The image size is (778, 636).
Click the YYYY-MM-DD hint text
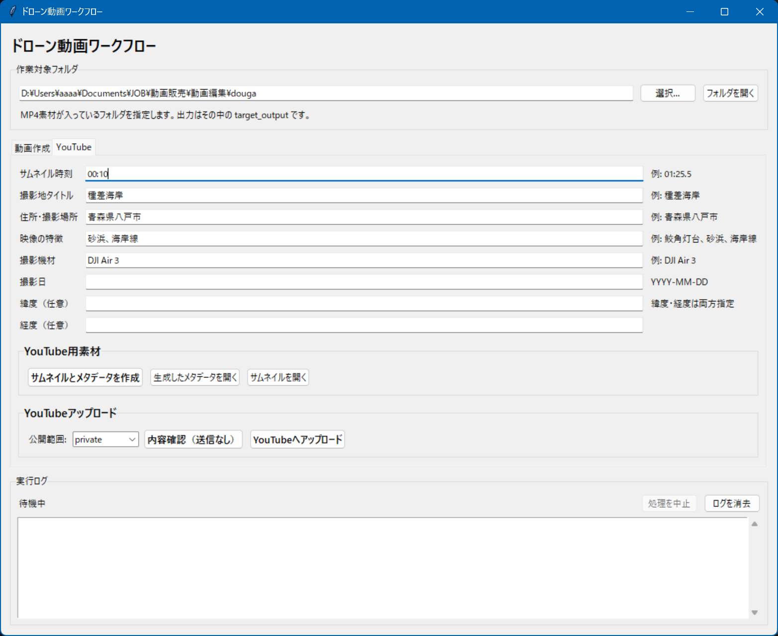pos(679,282)
